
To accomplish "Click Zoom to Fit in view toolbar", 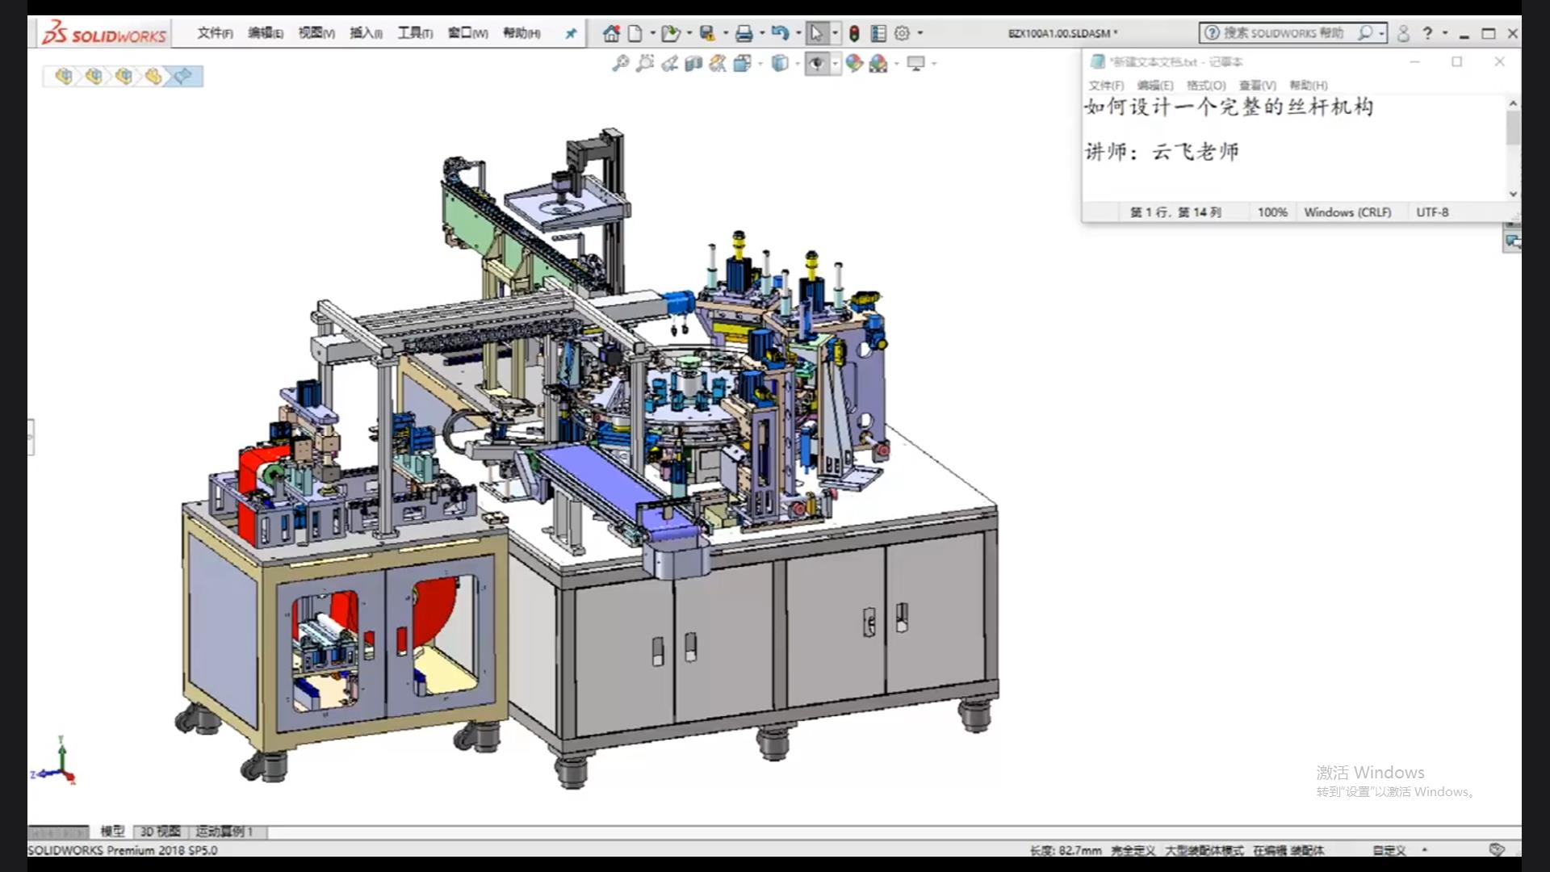I will coord(620,63).
